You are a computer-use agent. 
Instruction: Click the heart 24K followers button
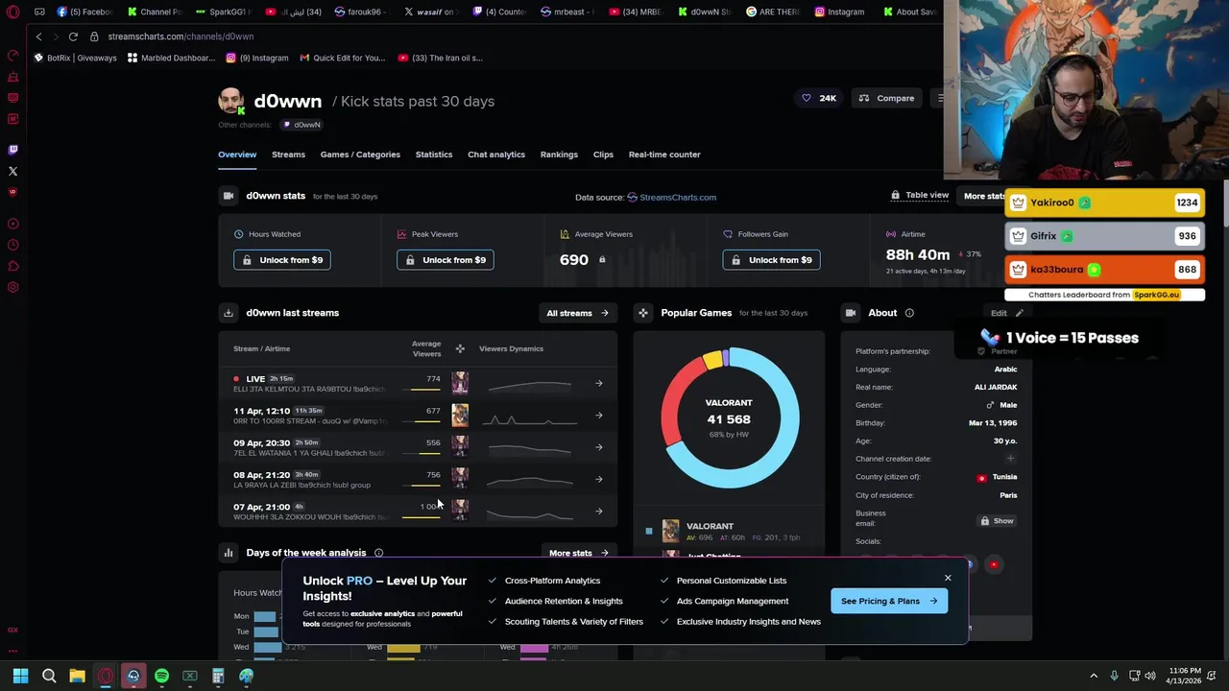(x=819, y=98)
